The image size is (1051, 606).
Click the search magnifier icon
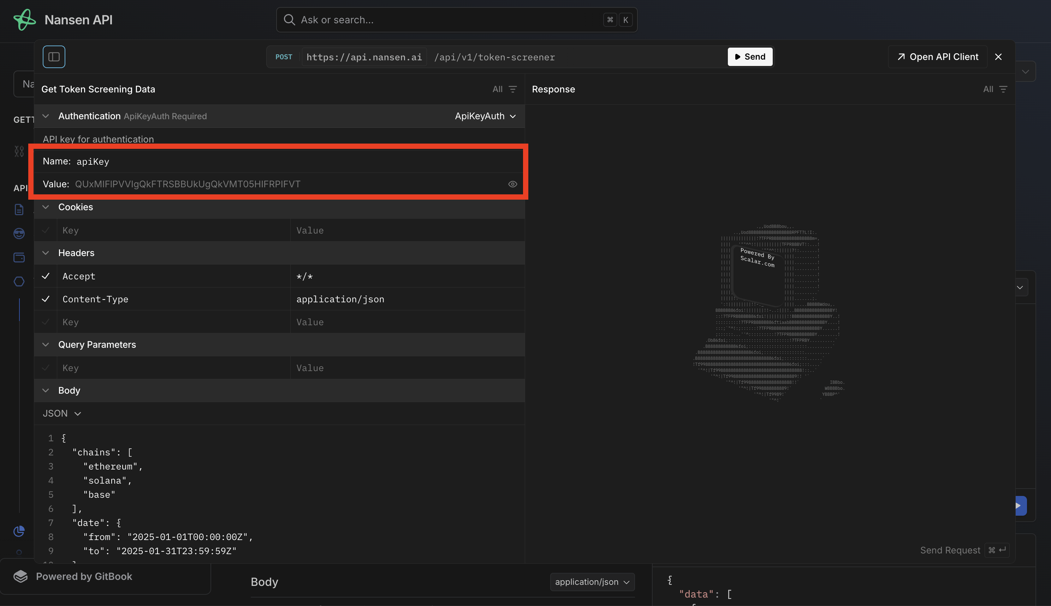point(289,19)
